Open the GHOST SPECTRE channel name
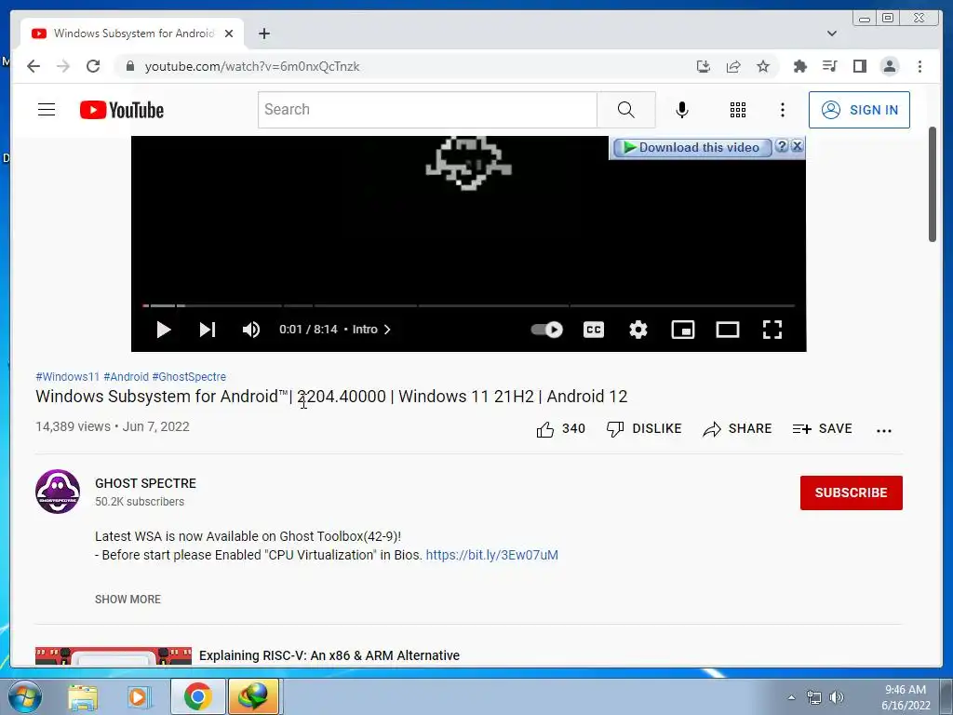Screen dimensions: 953x715 pos(146,483)
